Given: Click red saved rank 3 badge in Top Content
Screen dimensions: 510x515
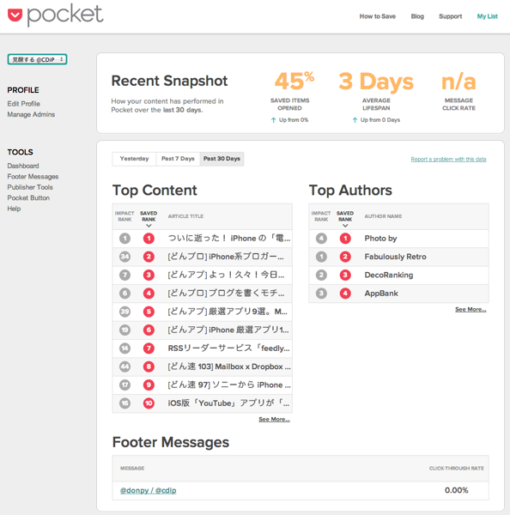Looking at the screenshot, I should tap(149, 275).
